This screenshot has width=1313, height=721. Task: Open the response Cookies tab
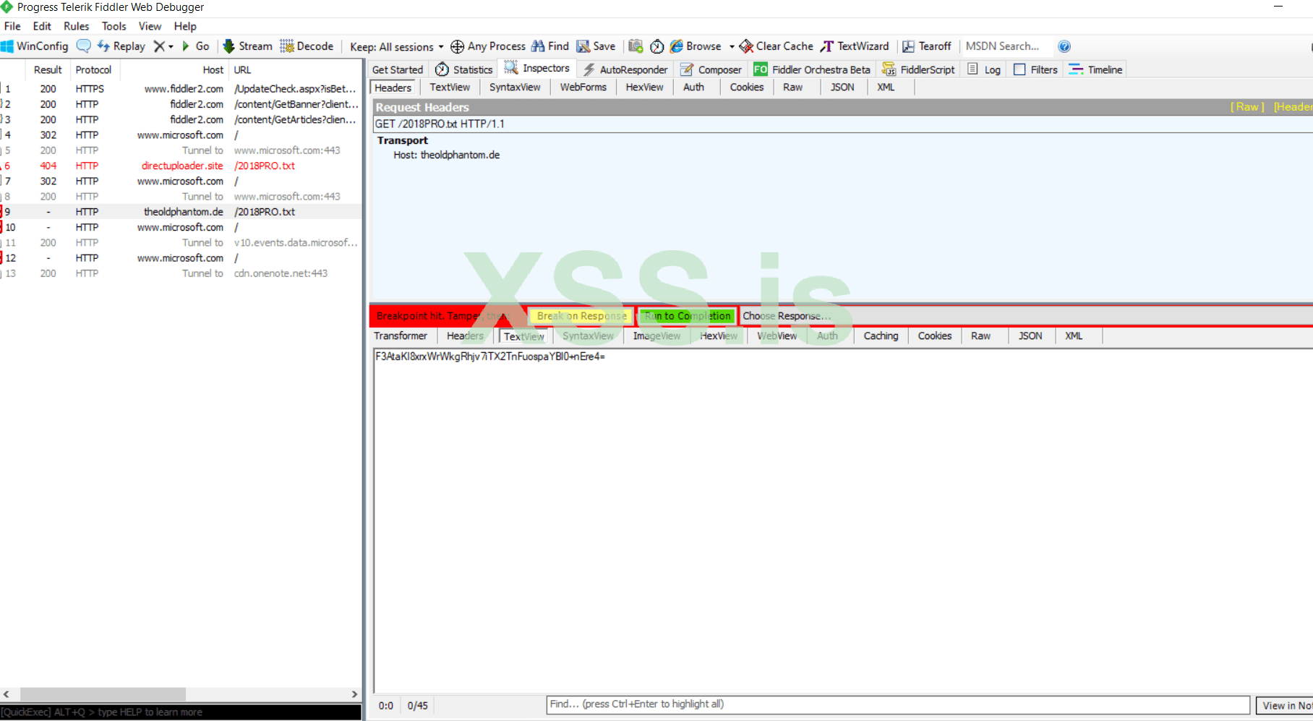935,336
